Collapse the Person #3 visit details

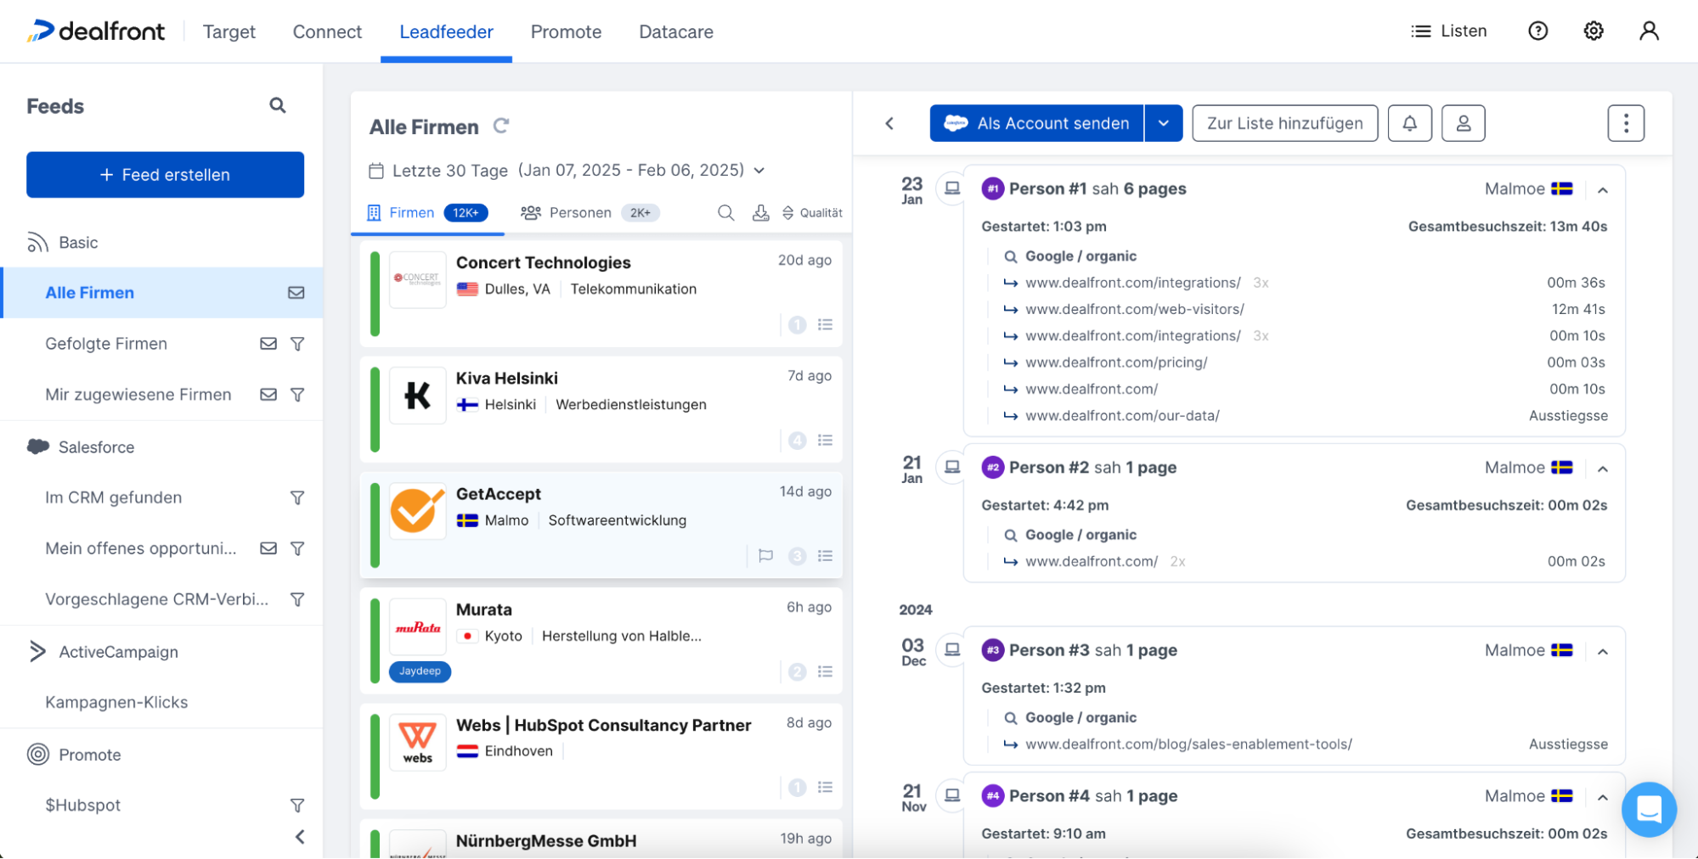click(x=1602, y=652)
